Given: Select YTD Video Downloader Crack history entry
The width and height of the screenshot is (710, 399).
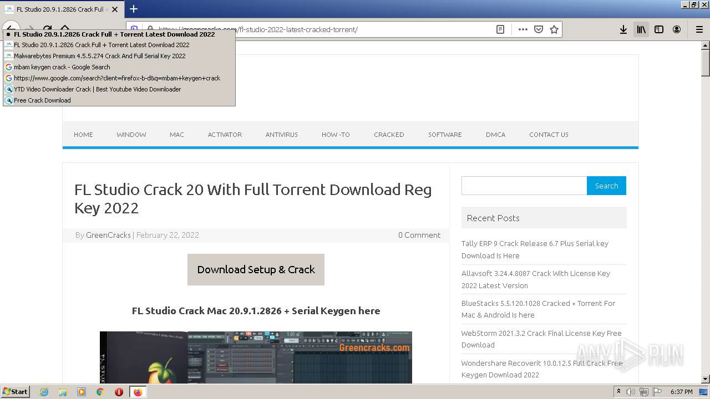Looking at the screenshot, I should click(119, 89).
